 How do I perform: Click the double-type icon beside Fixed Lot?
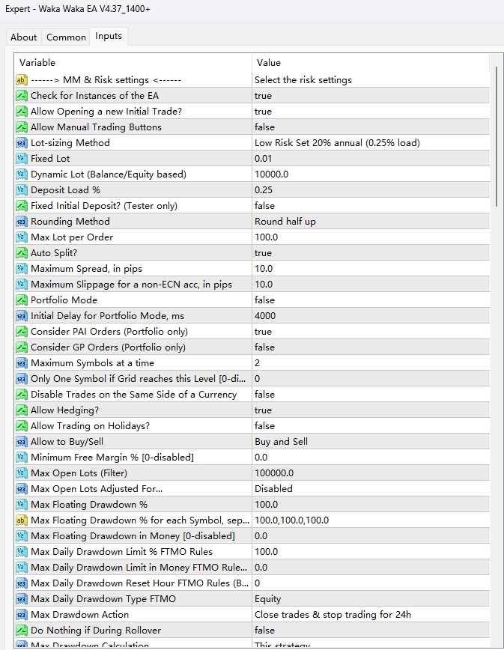point(22,159)
